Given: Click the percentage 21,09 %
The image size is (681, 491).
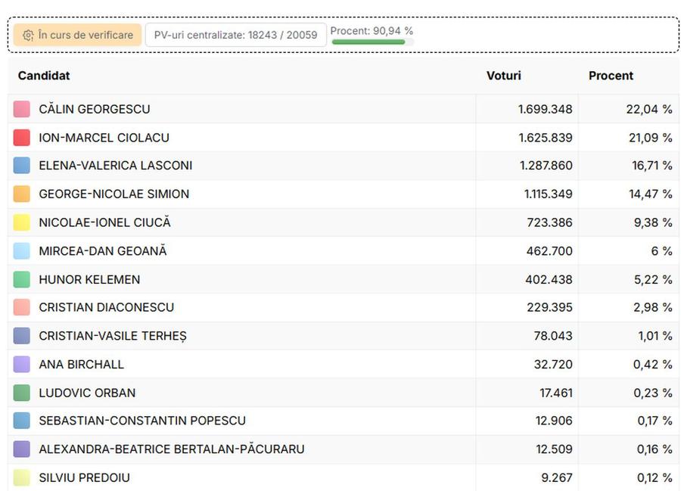Looking at the screenshot, I should 651,138.
